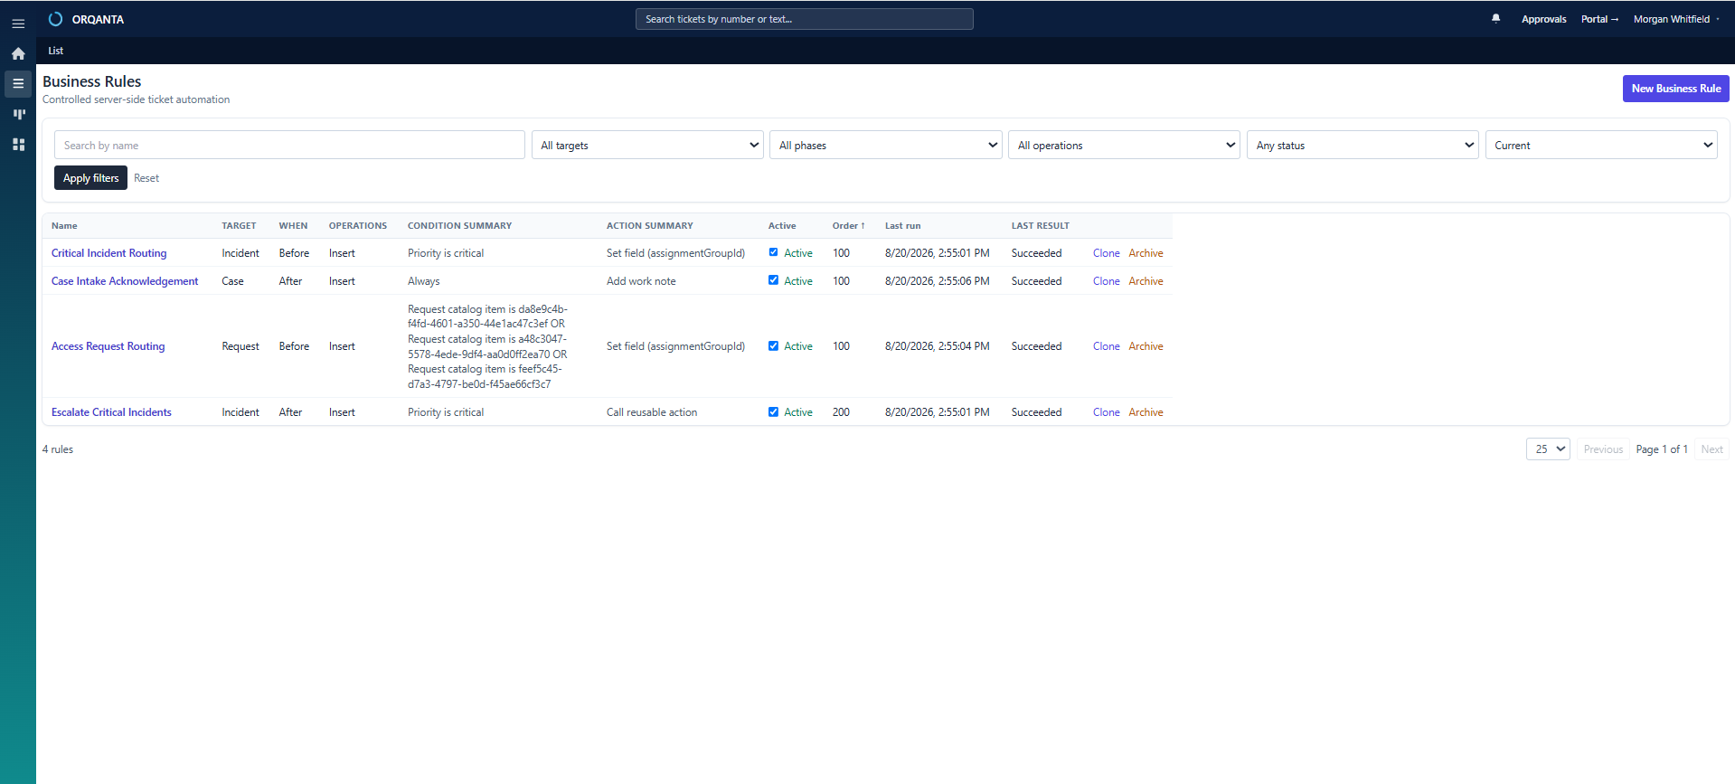Reset the filters
This screenshot has height=784, width=1735.
pyautogui.click(x=146, y=178)
